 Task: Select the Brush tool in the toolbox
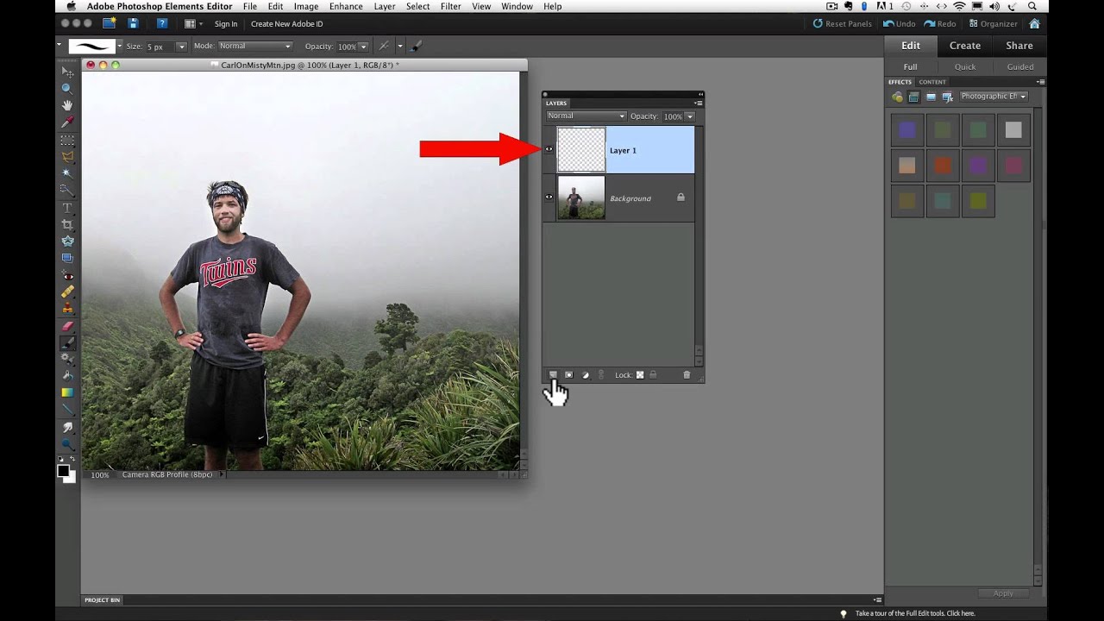(x=67, y=342)
